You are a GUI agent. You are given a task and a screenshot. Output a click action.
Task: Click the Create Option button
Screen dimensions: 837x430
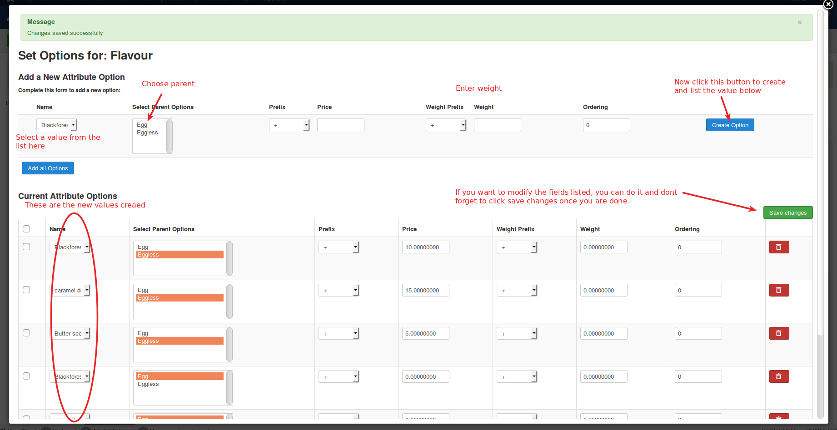[730, 125]
